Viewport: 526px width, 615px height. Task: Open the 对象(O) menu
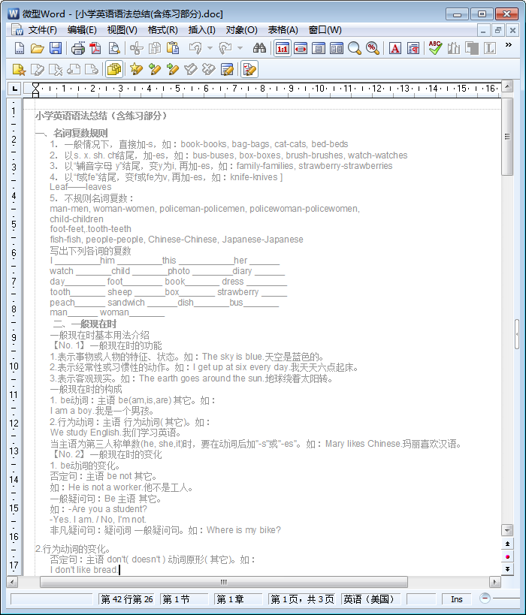point(241,30)
